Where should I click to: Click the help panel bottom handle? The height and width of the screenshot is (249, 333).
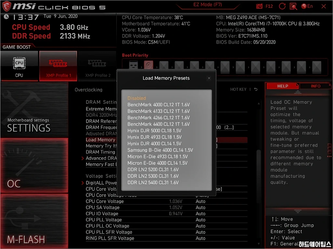pos(298,211)
